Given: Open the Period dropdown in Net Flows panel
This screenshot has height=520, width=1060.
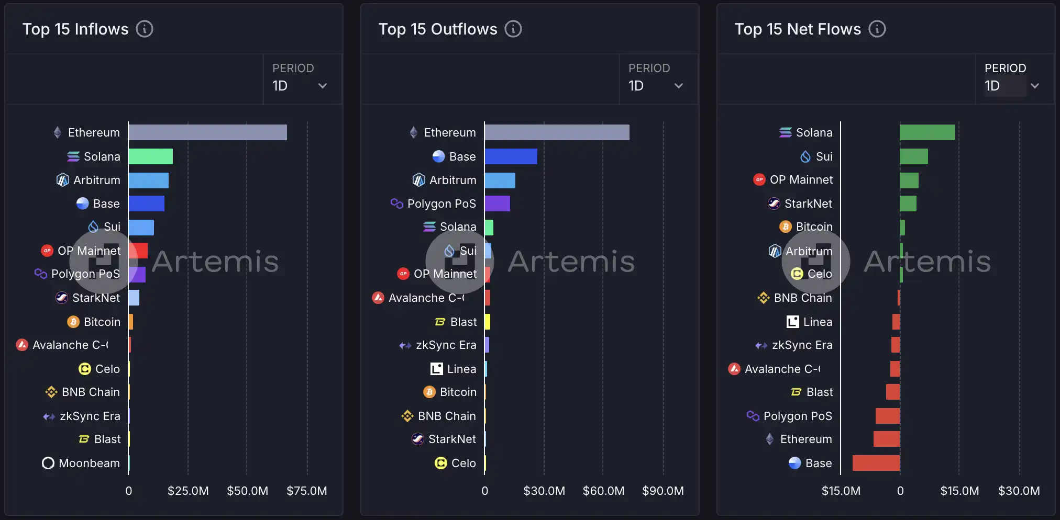Looking at the screenshot, I should pyautogui.click(x=1014, y=80).
